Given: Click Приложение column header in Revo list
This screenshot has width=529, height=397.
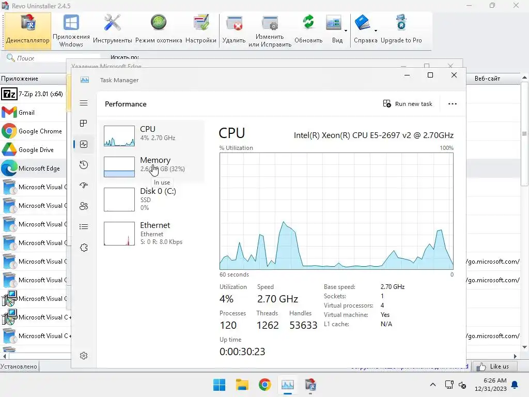Looking at the screenshot, I should [x=33, y=79].
